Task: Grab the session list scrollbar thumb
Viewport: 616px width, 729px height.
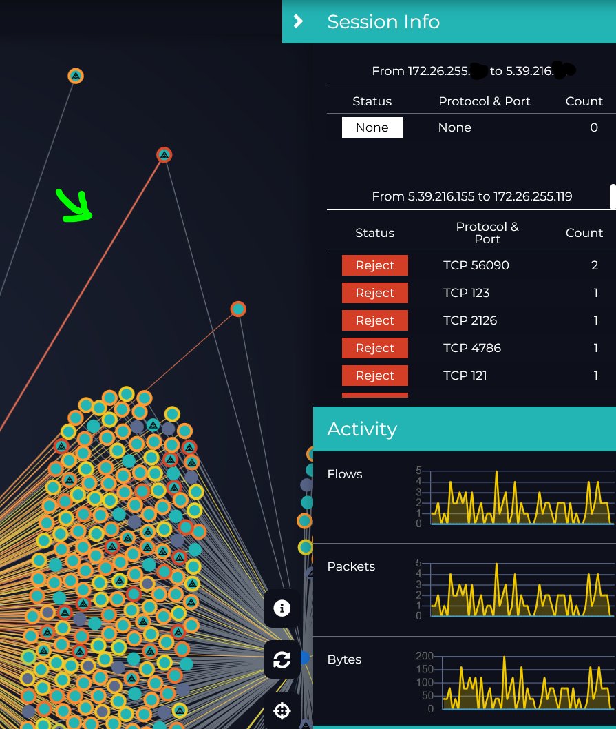Action: tap(613, 196)
